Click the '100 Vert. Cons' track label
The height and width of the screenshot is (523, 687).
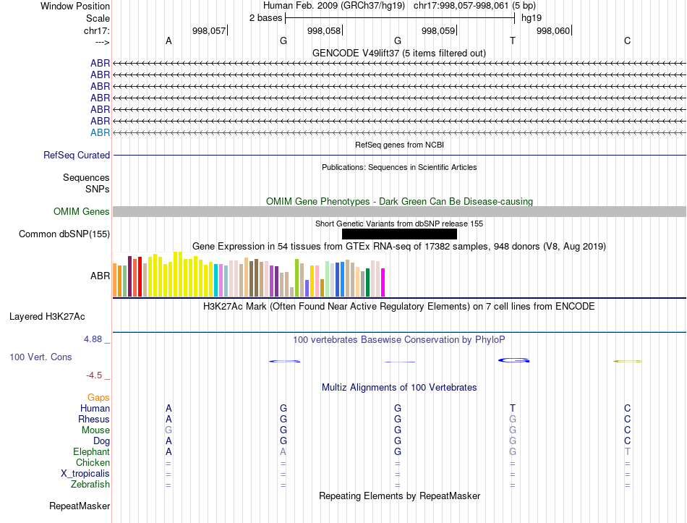pos(40,357)
